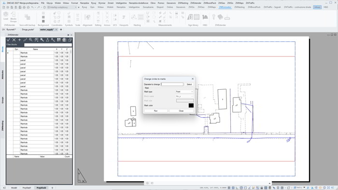The width and height of the screenshot is (338, 190).
Task: Switch to the Model layout tab
Action: click(14, 188)
